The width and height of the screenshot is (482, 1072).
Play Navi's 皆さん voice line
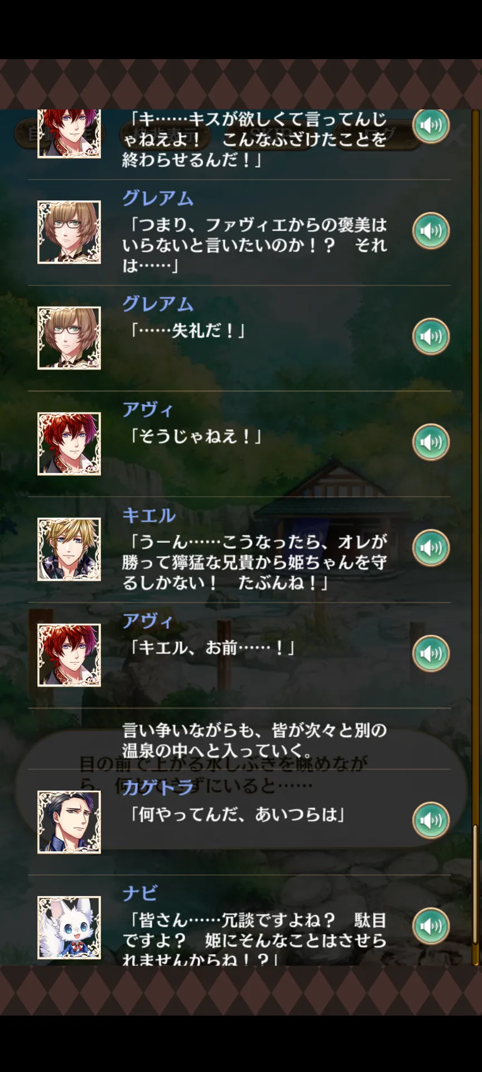(431, 926)
